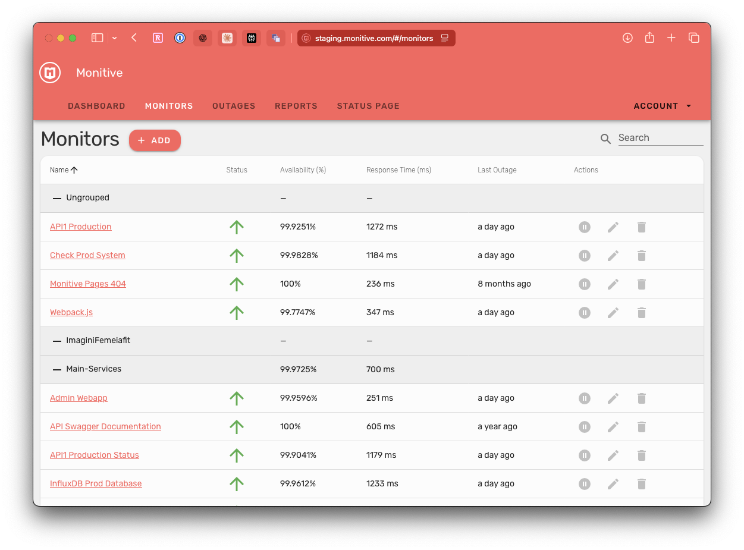Switch to the Outages tab
Screen dimensions: 744x550
point(234,106)
